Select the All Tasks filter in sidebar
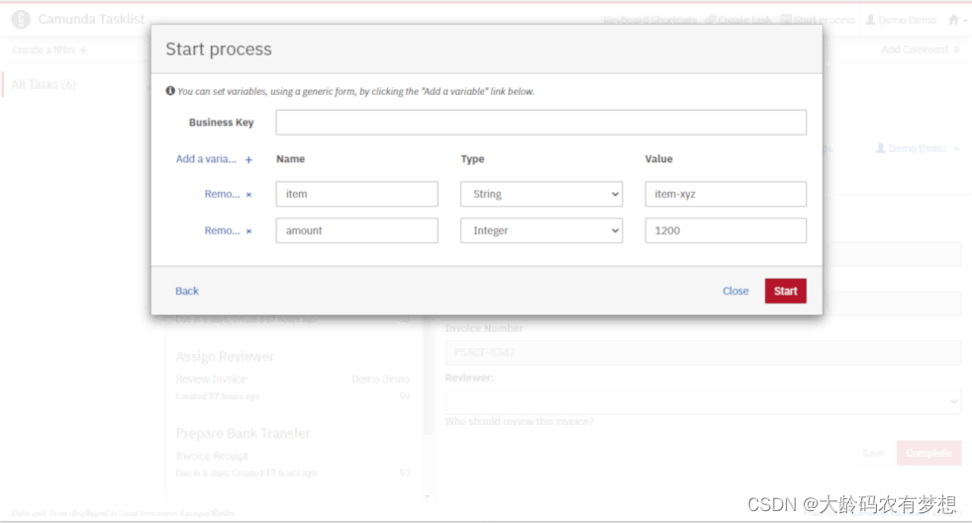Screen dimensions: 972x523 (44, 84)
